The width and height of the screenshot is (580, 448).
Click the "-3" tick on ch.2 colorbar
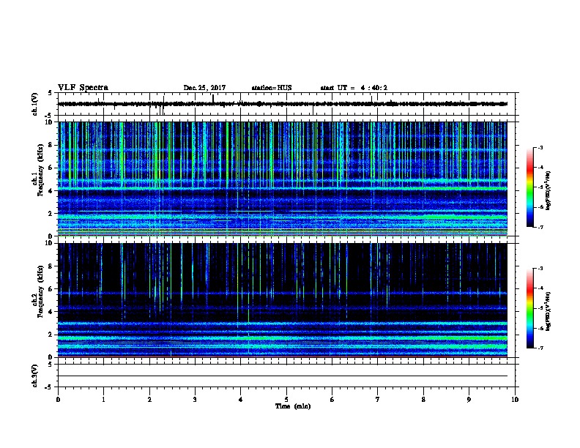540,269
